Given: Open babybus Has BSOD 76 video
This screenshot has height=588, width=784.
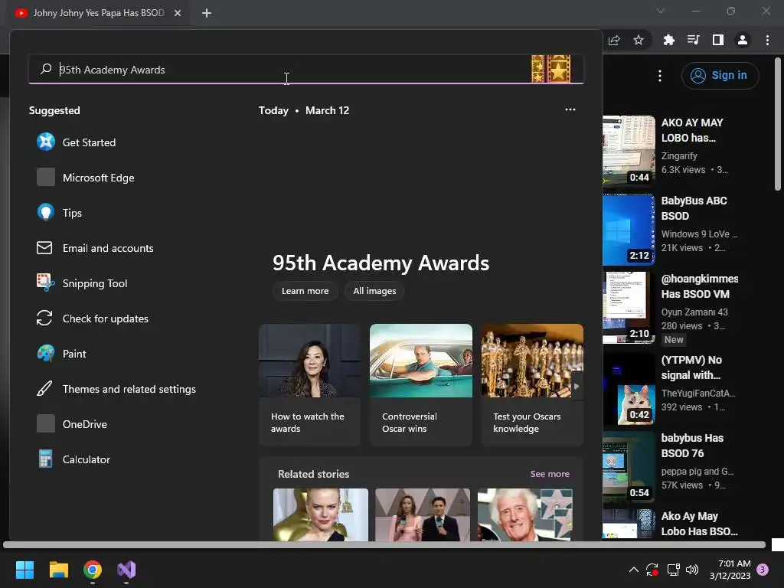Looking at the screenshot, I should [629, 466].
